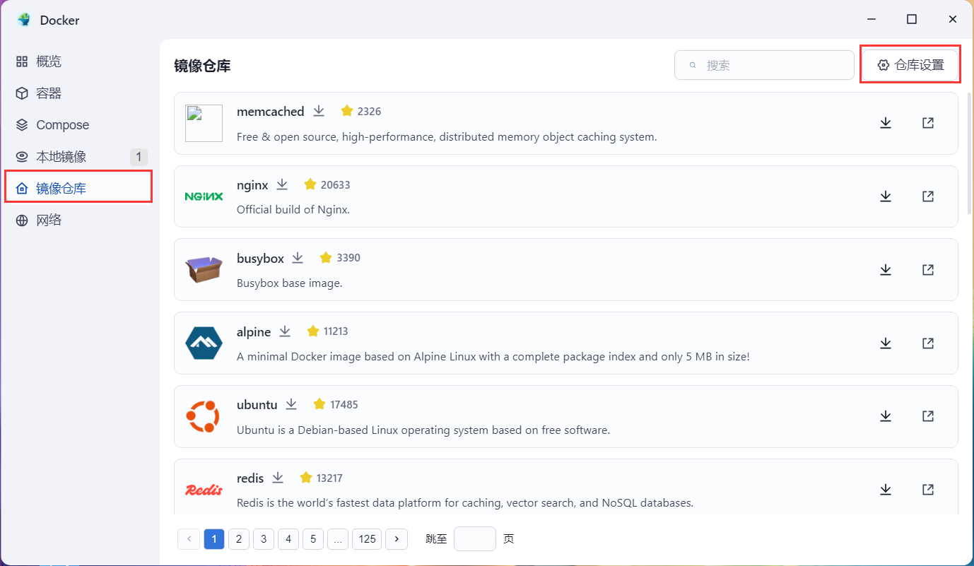Image resolution: width=974 pixels, height=566 pixels.
Task: Open the Compose section from sidebar
Action: [22, 124]
